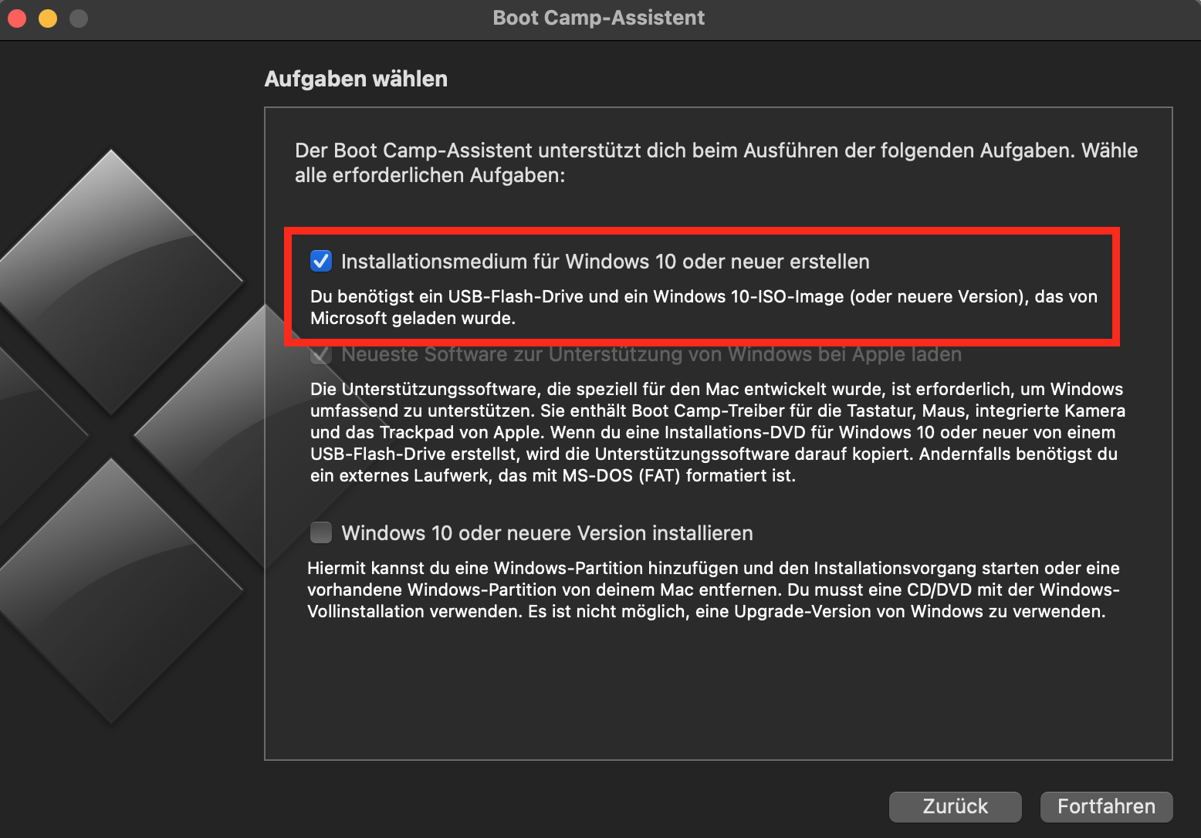Toggle the Neueste Software bei Apple laden checkbox
The image size is (1201, 838).
pos(321,355)
